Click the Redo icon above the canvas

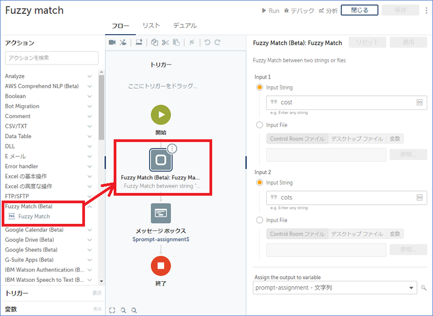click(217, 42)
